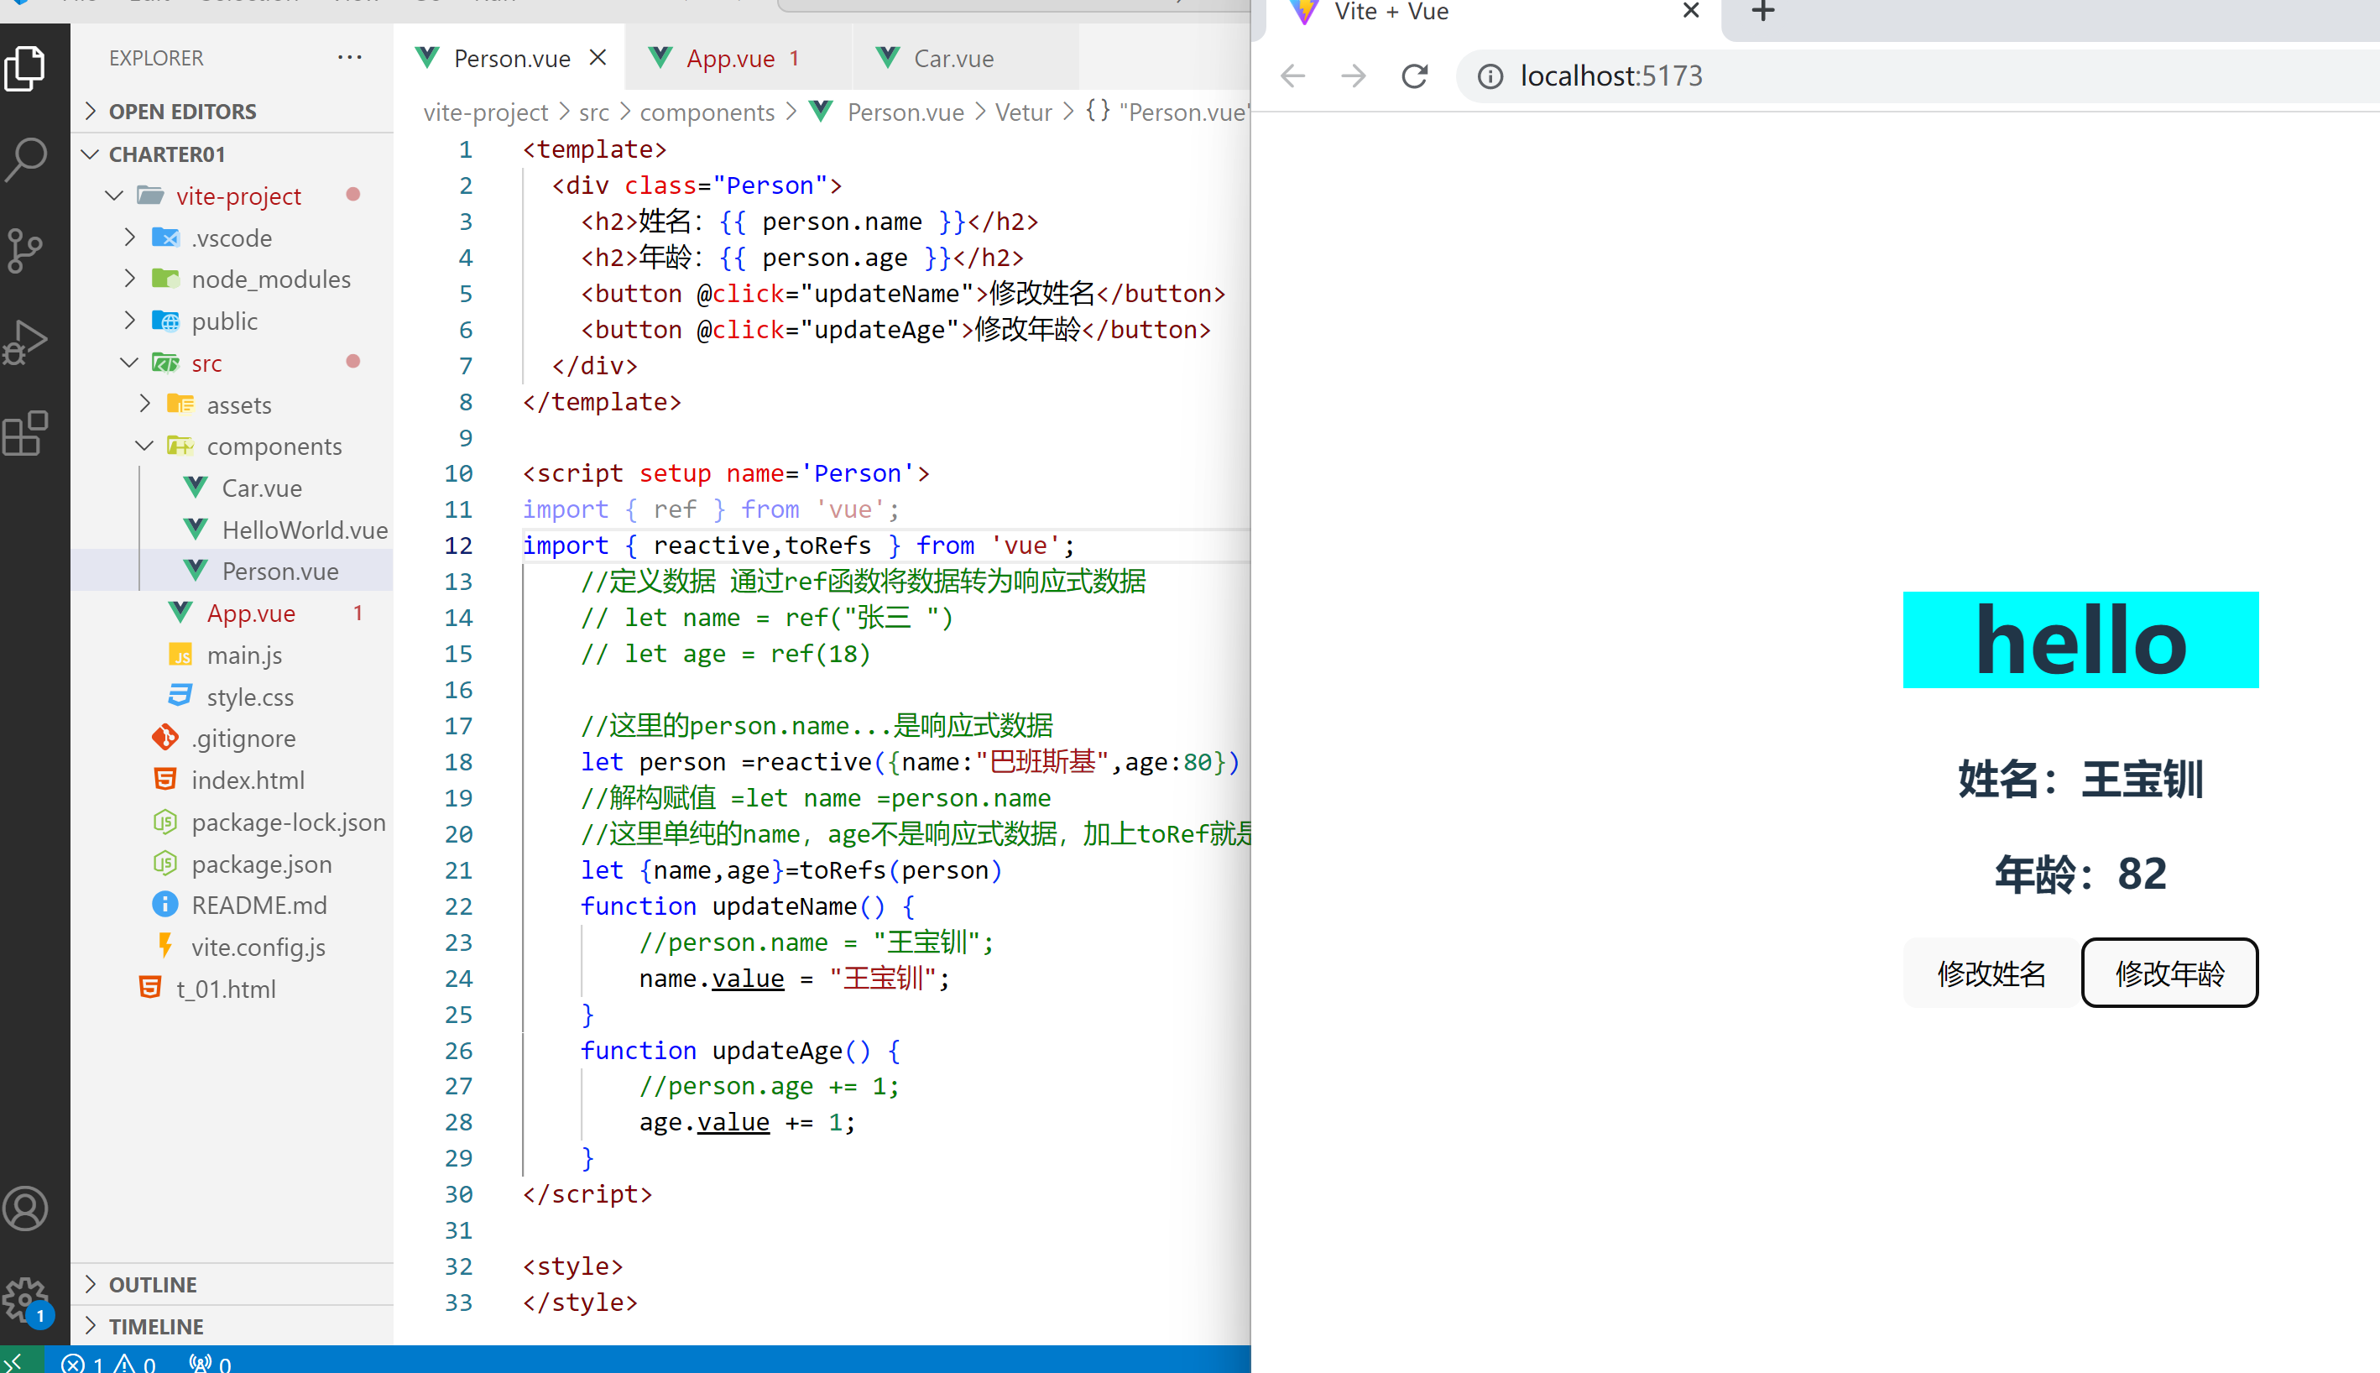Open Explorer more actions ellipsis
Screen dimensions: 2380x1373
coord(350,58)
